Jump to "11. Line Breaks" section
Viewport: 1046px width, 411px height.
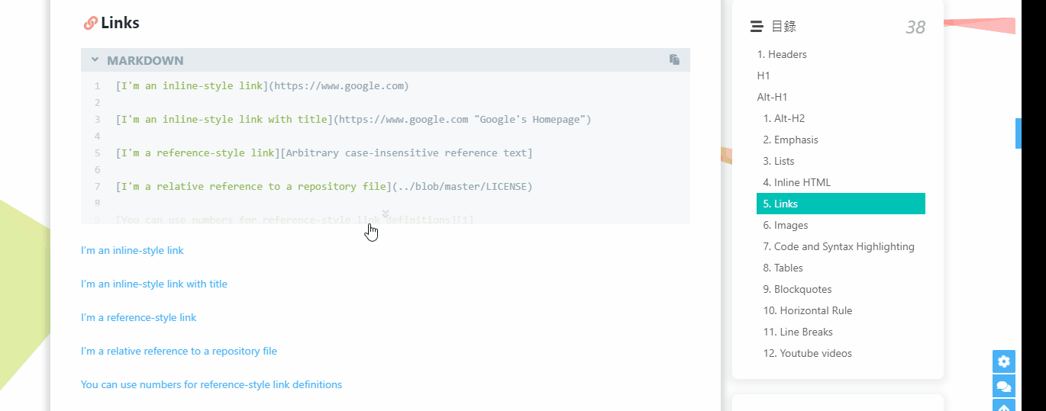798,332
